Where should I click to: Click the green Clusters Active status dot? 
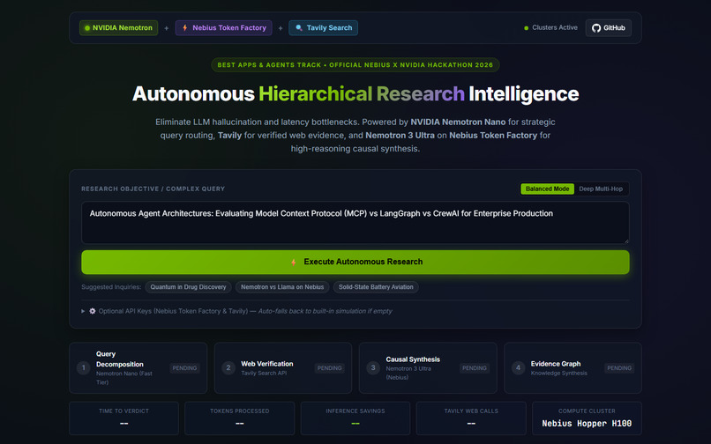point(526,28)
